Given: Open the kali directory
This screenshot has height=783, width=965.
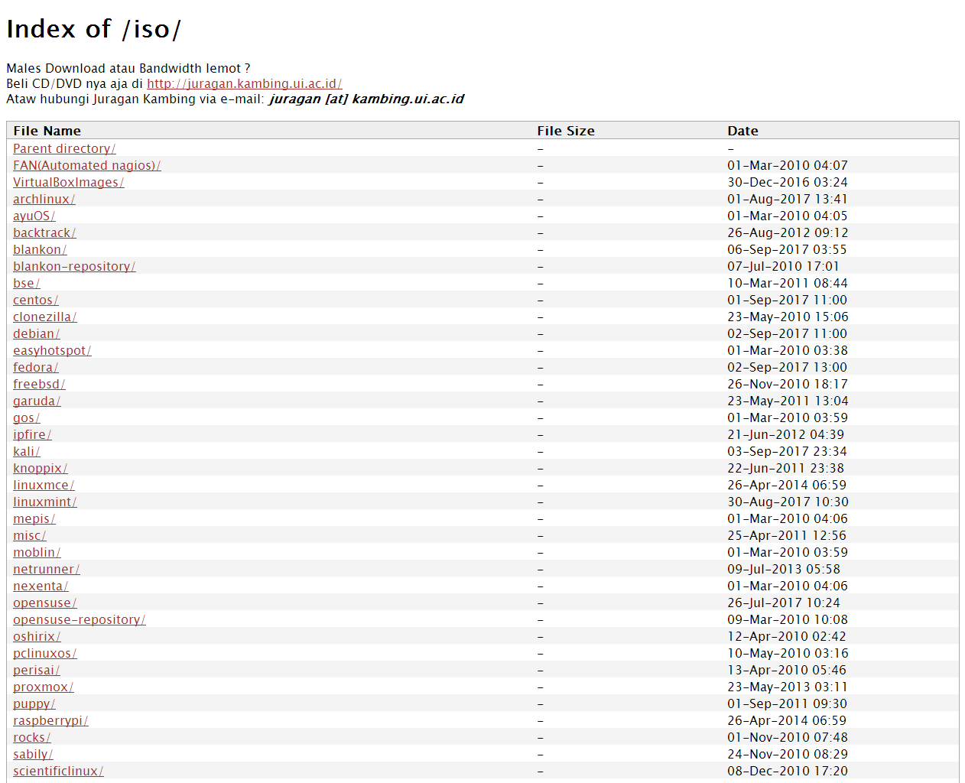Looking at the screenshot, I should 26,451.
